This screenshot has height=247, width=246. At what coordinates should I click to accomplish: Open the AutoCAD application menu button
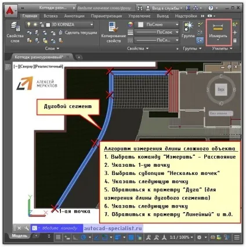pyautogui.click(x=10, y=10)
